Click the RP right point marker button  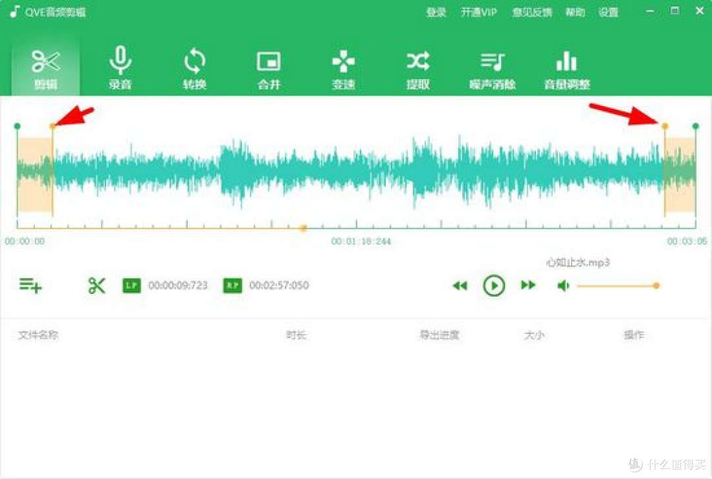click(233, 285)
